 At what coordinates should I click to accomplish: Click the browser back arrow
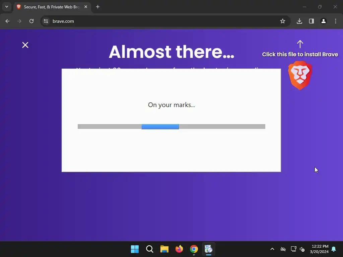[7, 21]
